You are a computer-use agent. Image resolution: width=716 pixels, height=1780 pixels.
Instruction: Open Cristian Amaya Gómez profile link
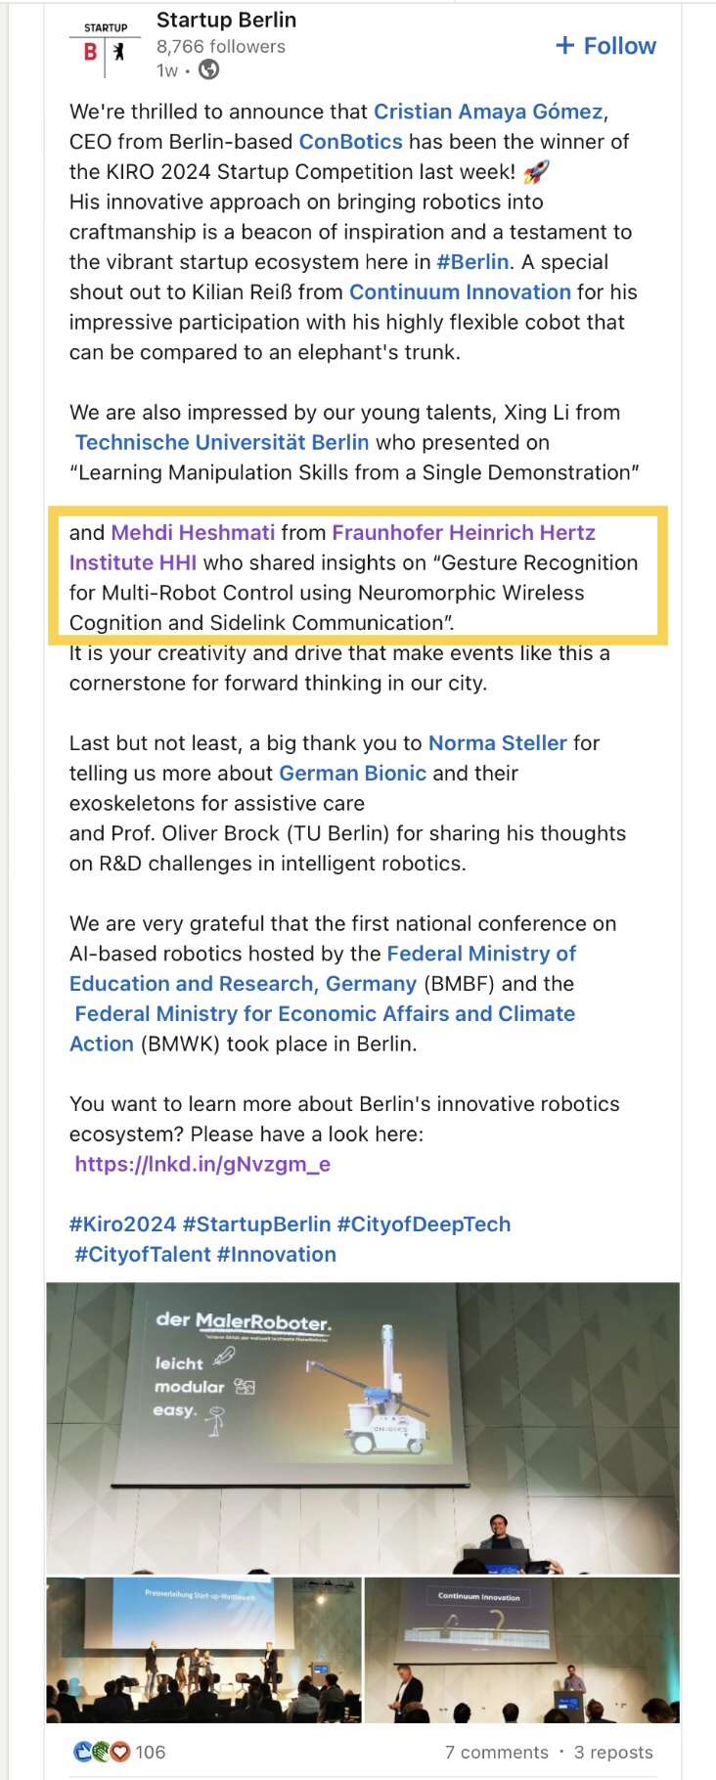click(x=488, y=111)
